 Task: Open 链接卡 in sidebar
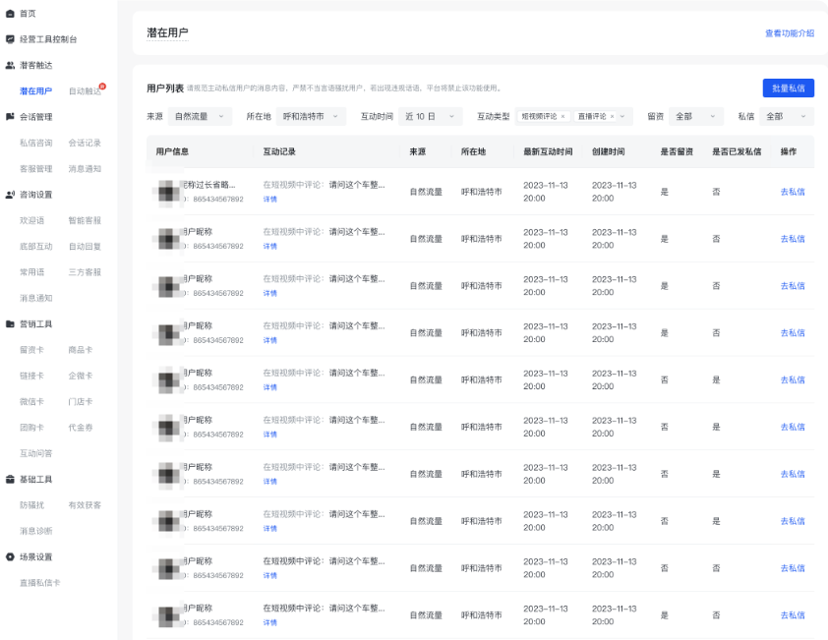coord(31,376)
